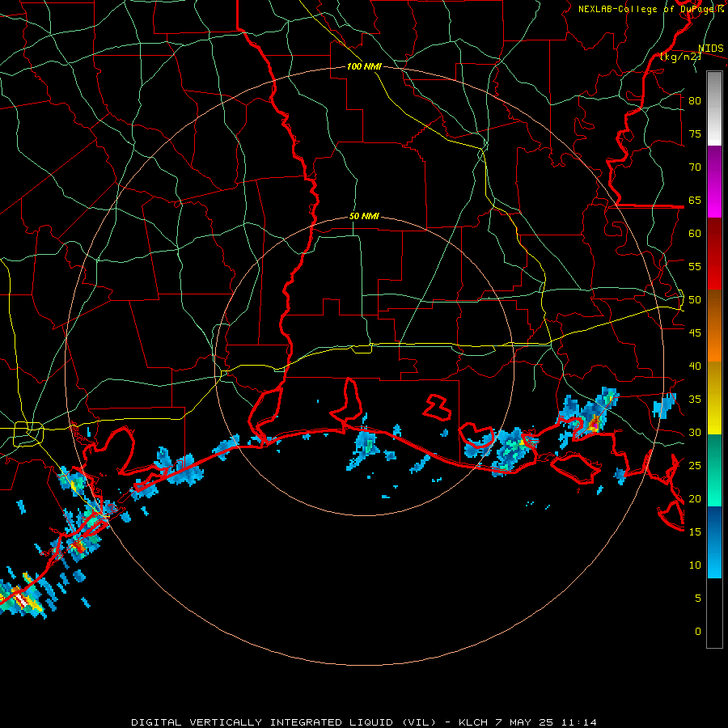This screenshot has width=728, height=728.
Task: Click the legend value 80
Action: click(x=695, y=101)
